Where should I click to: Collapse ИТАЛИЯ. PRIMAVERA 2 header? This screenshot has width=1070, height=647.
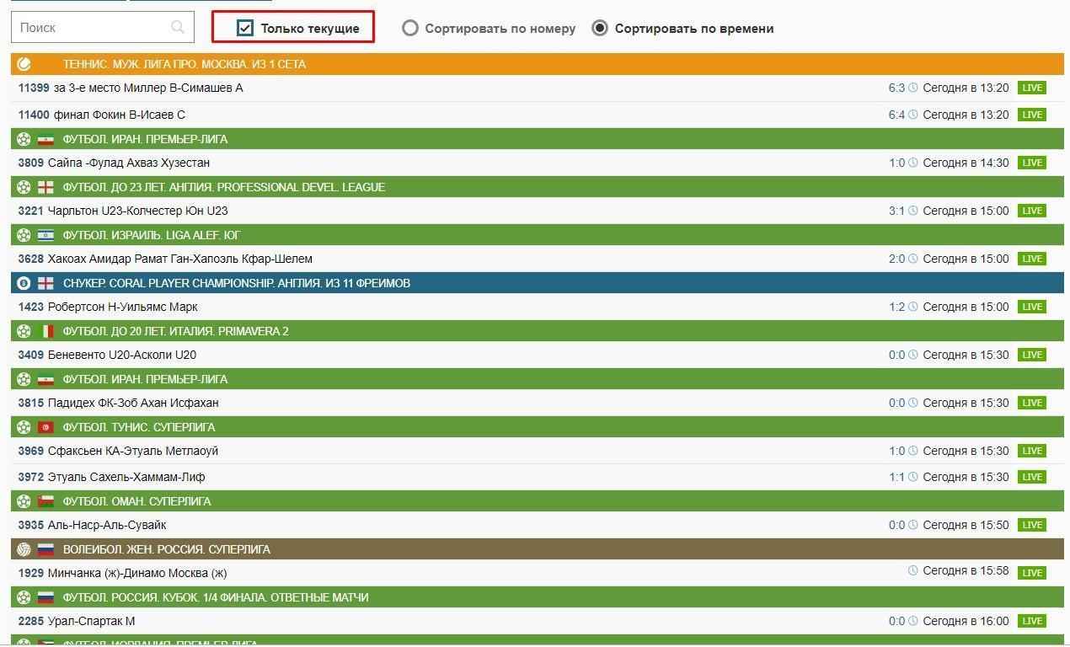[x=538, y=331]
